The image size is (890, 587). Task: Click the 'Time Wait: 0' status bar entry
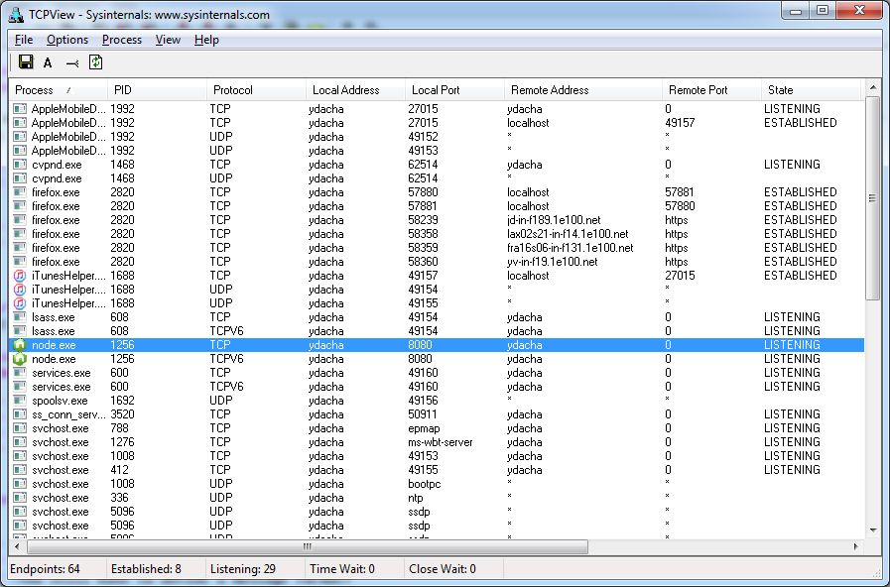coord(342,569)
